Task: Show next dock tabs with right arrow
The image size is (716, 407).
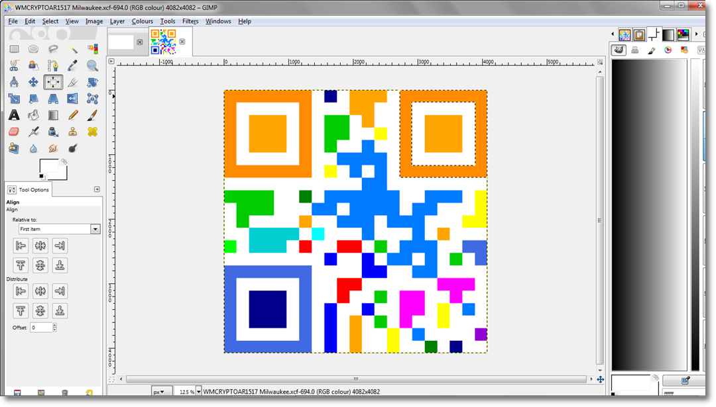Action: tap(696, 34)
